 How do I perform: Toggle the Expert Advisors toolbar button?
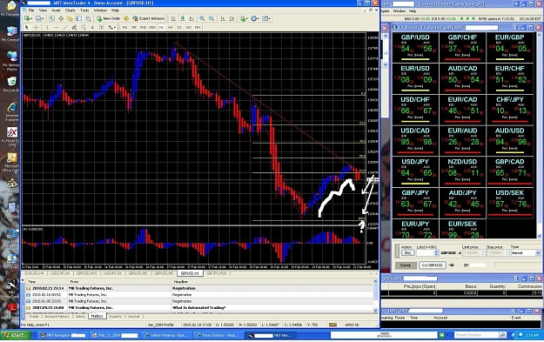click(x=149, y=18)
